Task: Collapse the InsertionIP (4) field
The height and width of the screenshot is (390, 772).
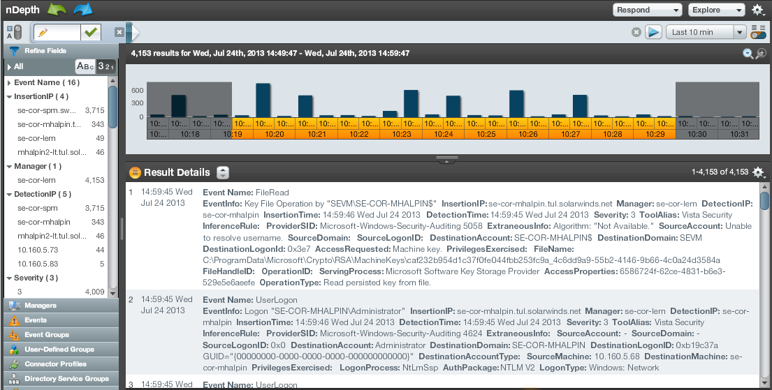Action: tap(9, 97)
